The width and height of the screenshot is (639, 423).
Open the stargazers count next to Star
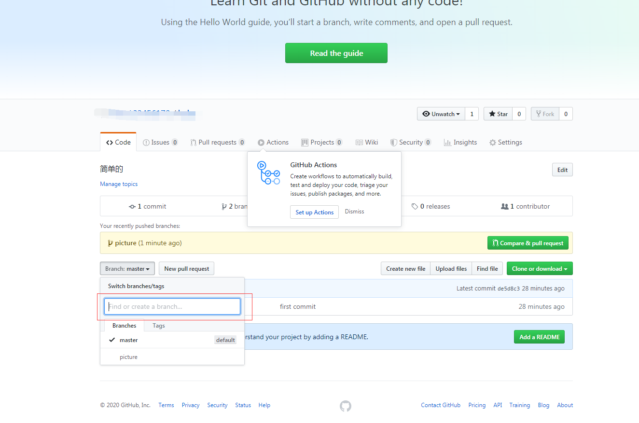(x=519, y=114)
